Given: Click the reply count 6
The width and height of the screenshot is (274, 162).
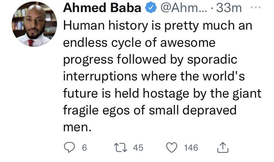Looking at the screenshot, I should (x=84, y=148).
